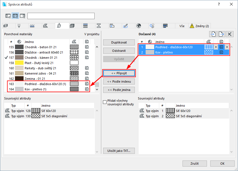Image resolution: width=238 pixels, height=171 pixels.
Task: Click the Duplikovat button
Action: tap(119, 42)
